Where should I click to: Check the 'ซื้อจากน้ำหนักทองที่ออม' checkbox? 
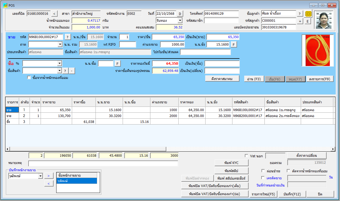point(29,78)
